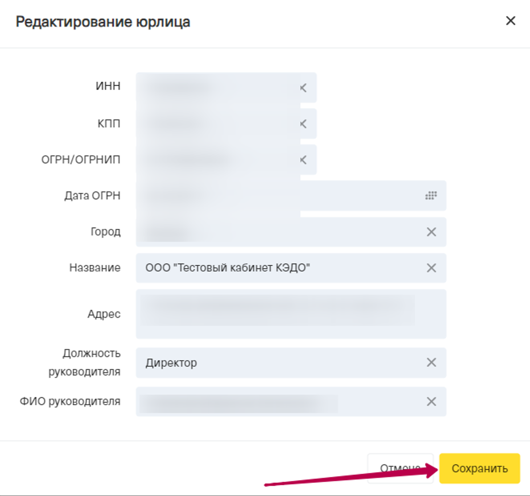Open the Дата ОГРН calendar picker icon
Screen dimensions: 530x496
[x=431, y=196]
